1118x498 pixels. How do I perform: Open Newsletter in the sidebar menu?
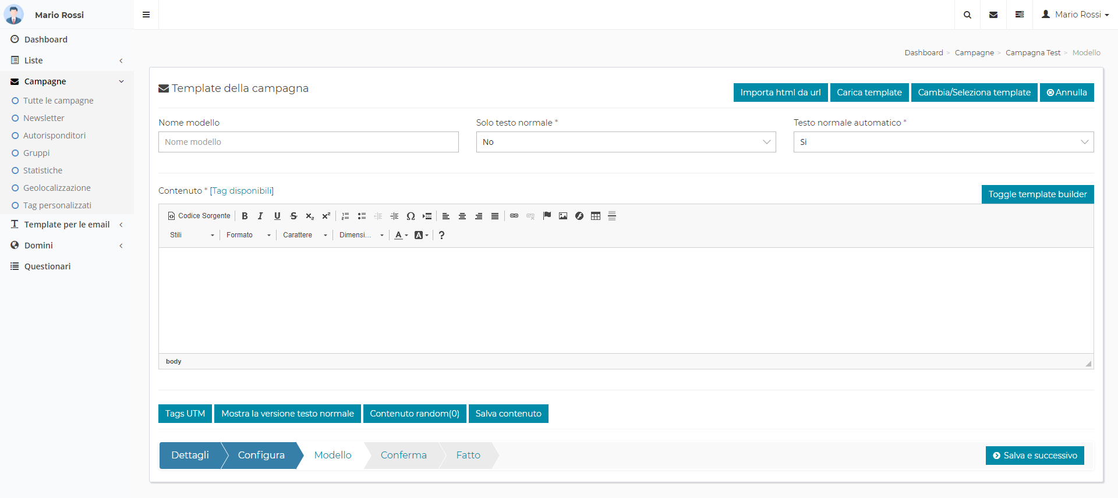[44, 118]
